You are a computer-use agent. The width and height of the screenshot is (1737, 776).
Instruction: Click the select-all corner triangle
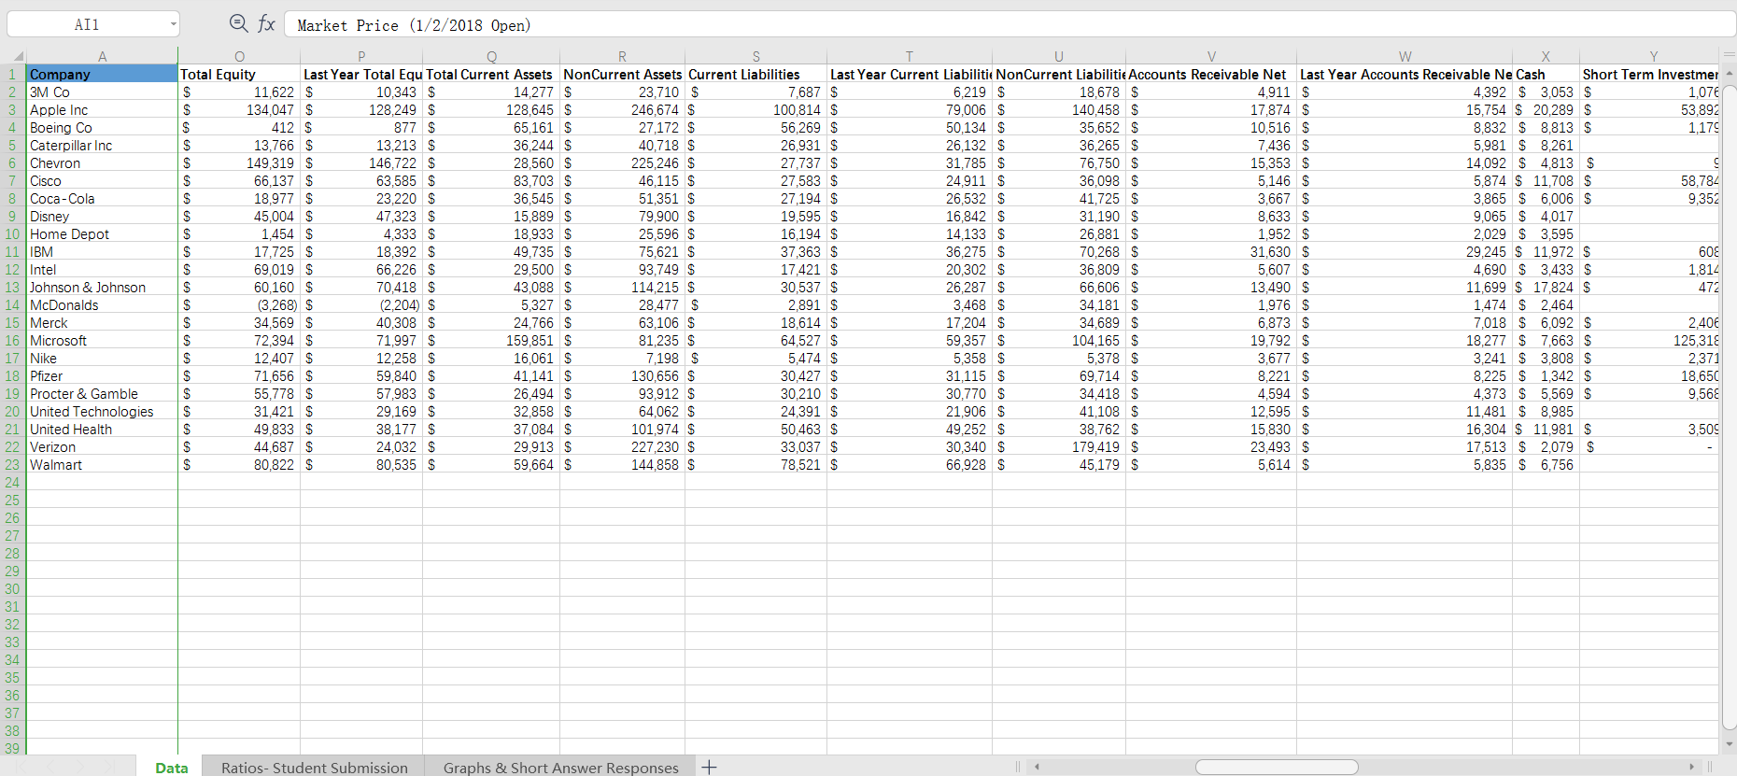(18, 56)
